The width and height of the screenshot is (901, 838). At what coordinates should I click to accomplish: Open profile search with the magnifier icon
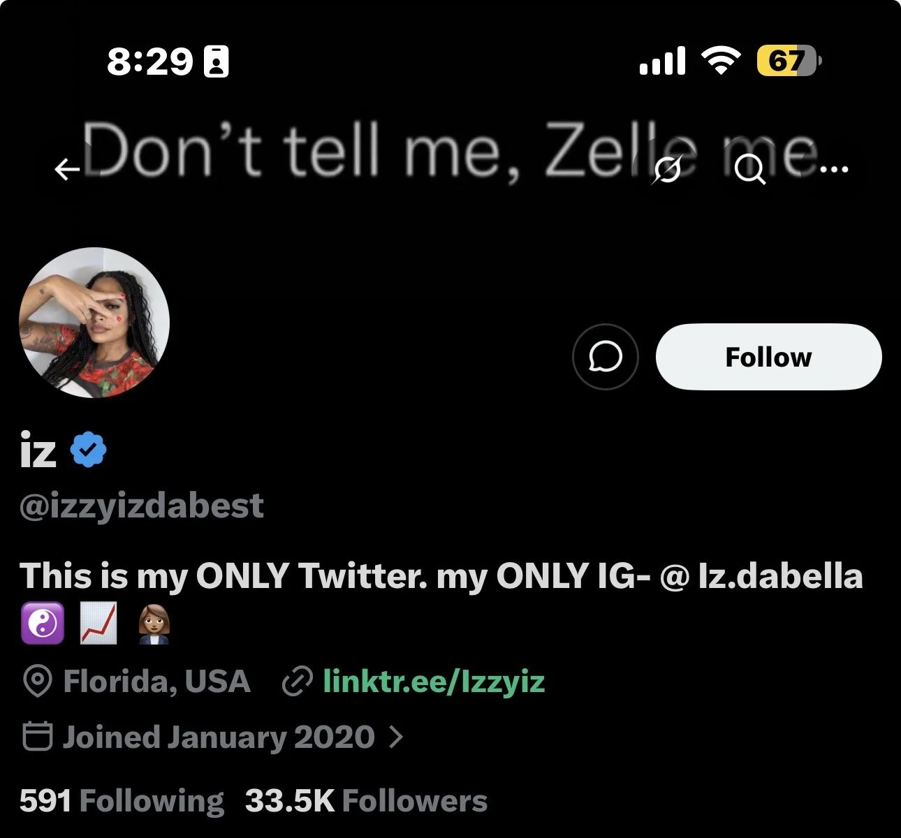(751, 169)
